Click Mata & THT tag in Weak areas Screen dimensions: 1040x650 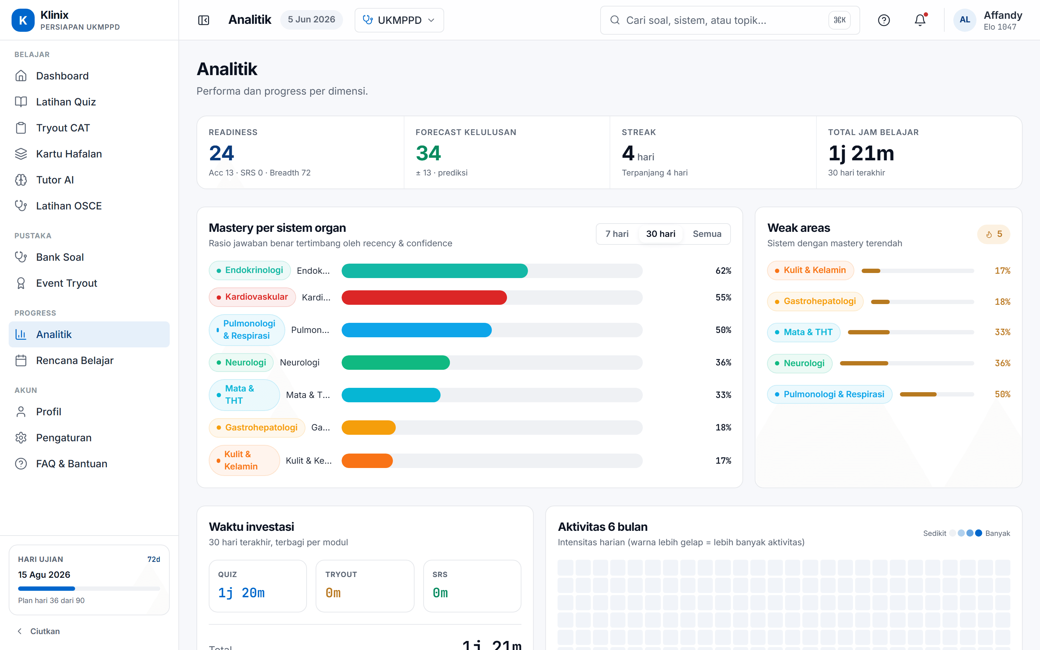coord(803,332)
